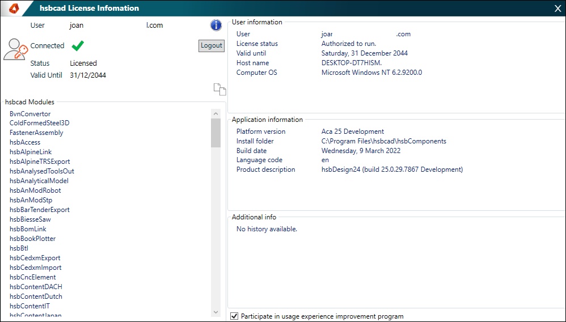Click 'Saturday, 31 December 2044' valid date

[365, 53]
